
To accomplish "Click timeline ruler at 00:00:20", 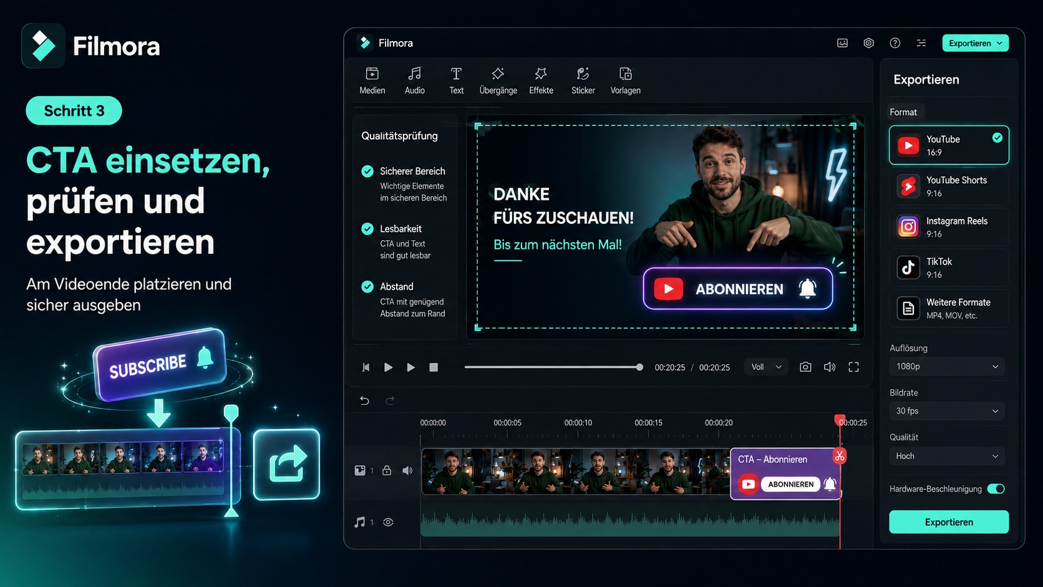I will [x=719, y=422].
